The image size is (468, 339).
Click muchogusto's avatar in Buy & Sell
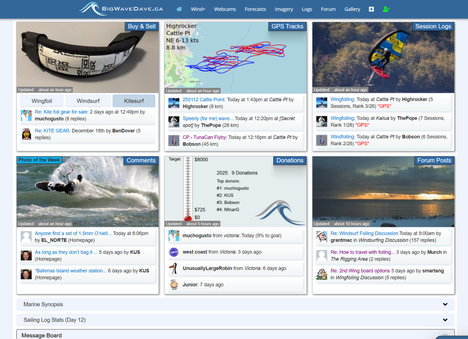(x=27, y=115)
